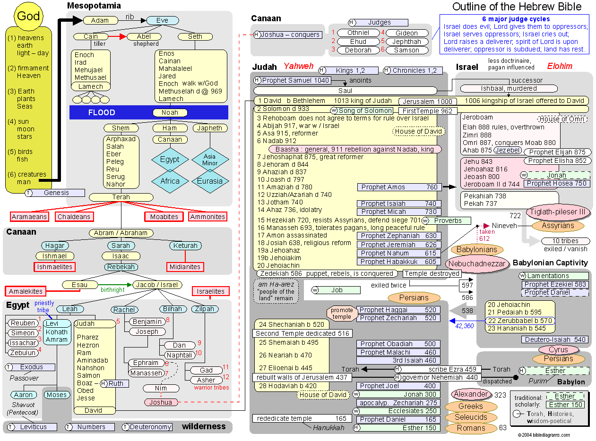Click the circled H icon beside Judges
The height and width of the screenshot is (441, 596).
352,22
